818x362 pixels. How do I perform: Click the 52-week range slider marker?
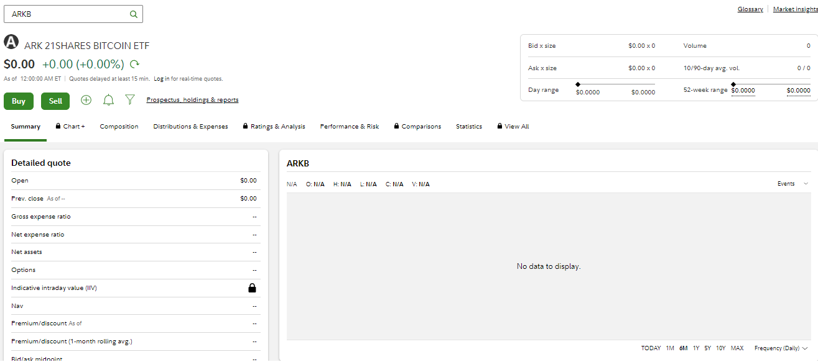733,84
